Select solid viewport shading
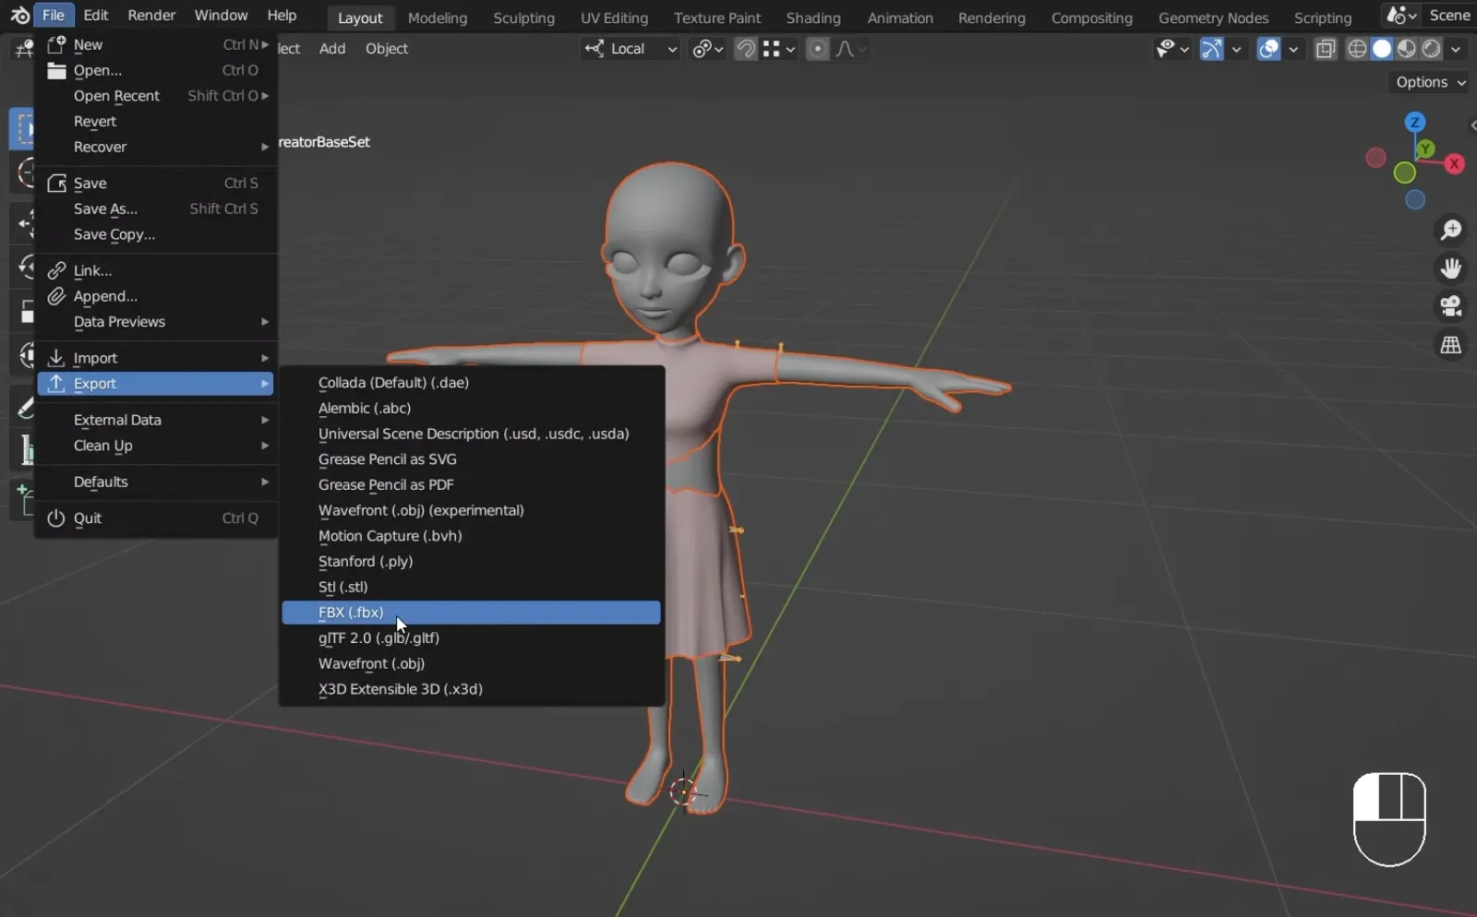The width and height of the screenshot is (1477, 917). [1381, 49]
